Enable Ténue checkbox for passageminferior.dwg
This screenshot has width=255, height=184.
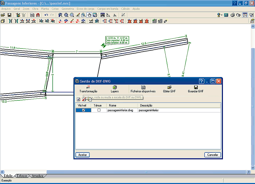tap(99, 110)
